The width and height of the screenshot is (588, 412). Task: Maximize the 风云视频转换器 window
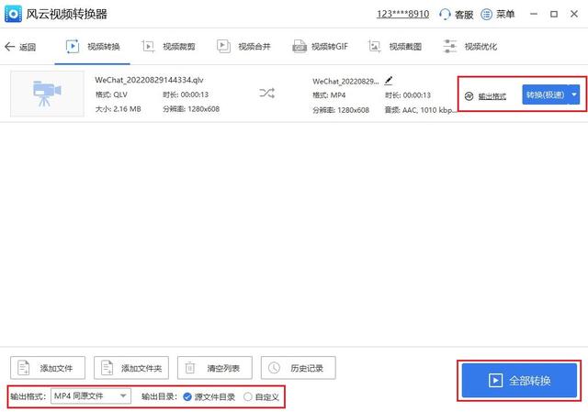[554, 15]
